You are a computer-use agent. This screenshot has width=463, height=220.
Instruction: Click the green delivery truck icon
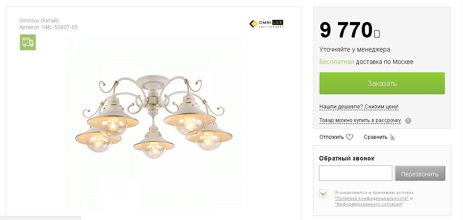pos(27,42)
